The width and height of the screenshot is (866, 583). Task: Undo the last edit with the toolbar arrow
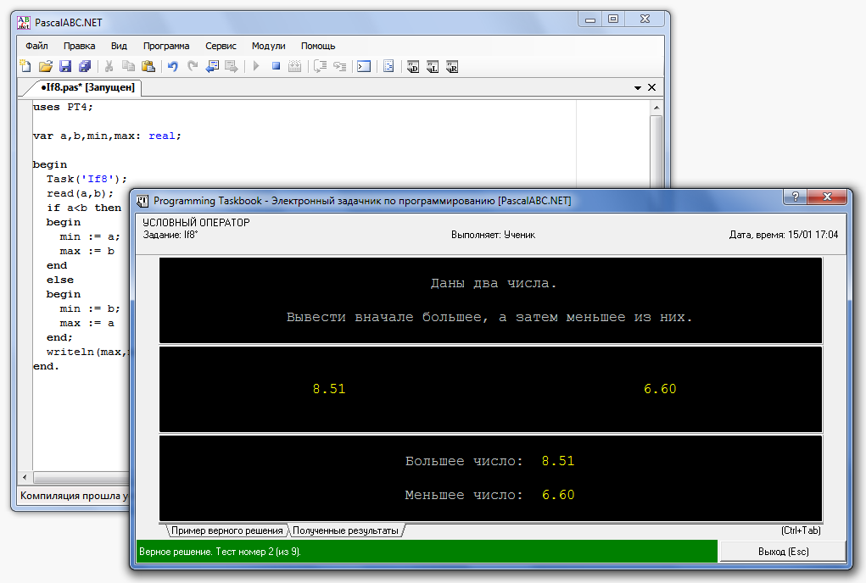(x=173, y=66)
